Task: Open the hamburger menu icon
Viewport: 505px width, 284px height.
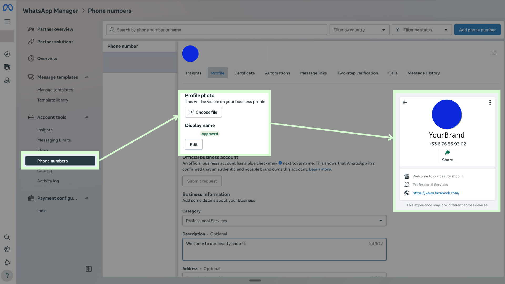Action: point(7,22)
